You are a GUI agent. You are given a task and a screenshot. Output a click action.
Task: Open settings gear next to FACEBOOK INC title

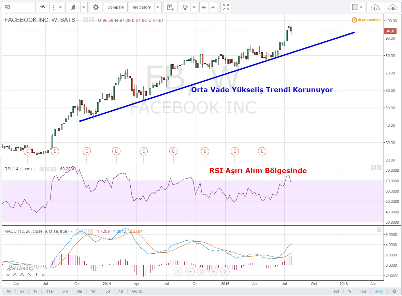point(91,20)
